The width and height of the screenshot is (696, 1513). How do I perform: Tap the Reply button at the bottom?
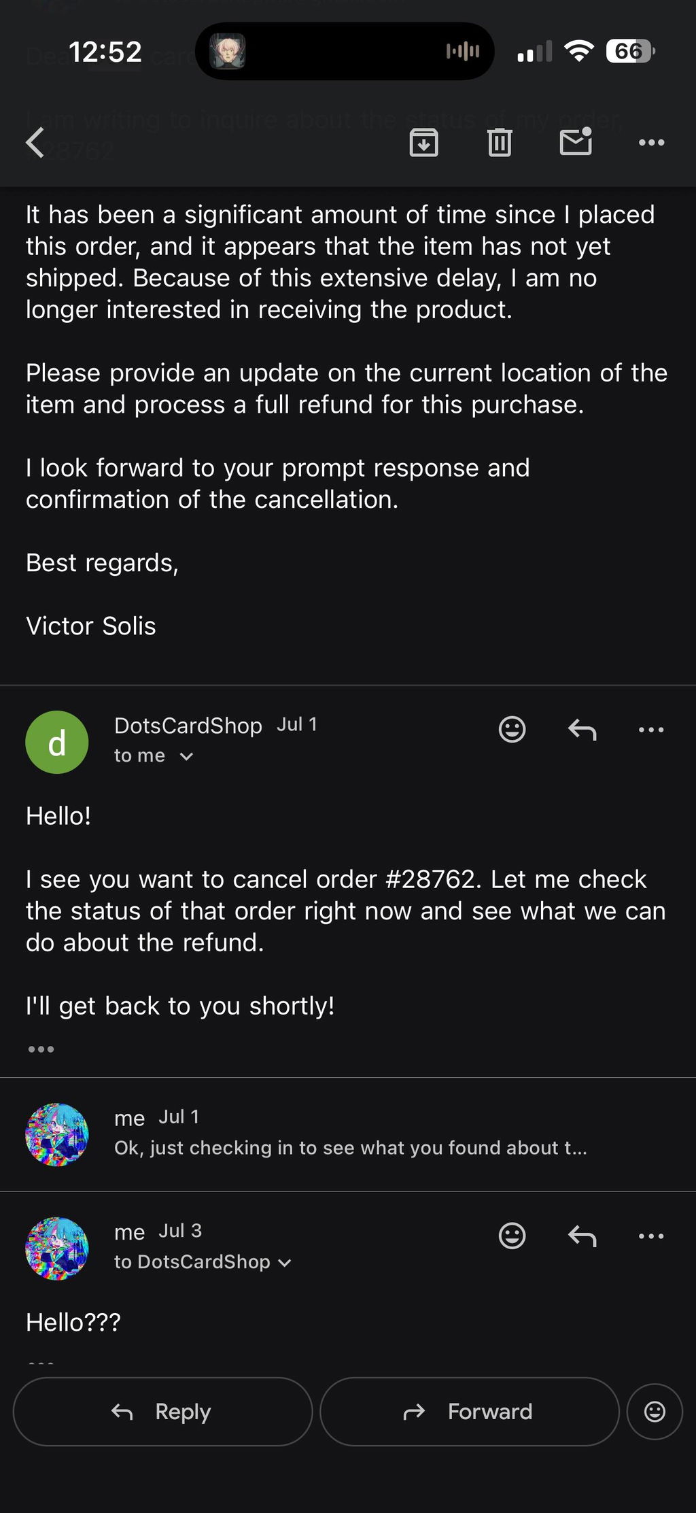coord(162,1412)
